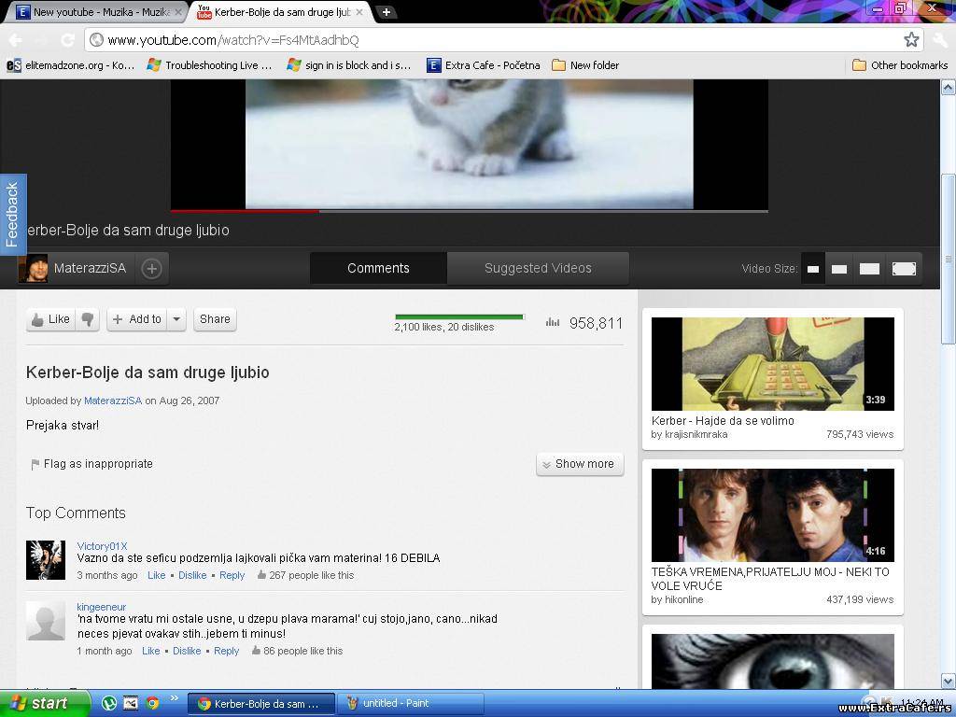956x717 pixels.
Task: Click the Flag as inappropriate icon
Action: point(35,464)
